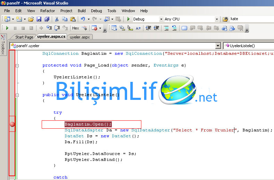Screen dimensions: 274x180
Task: Click the Paste clipboard icon
Action: [73, 19]
